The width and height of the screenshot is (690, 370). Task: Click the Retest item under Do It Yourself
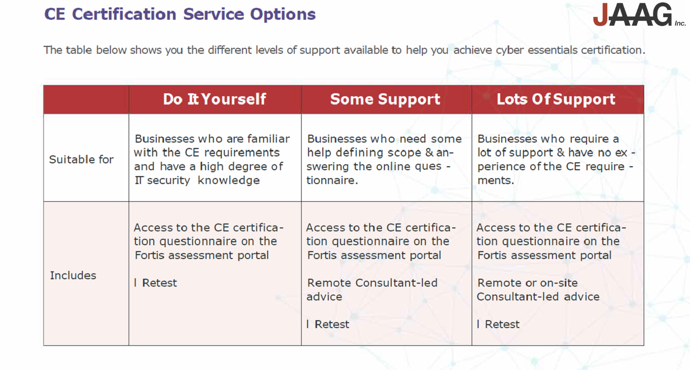[156, 283]
